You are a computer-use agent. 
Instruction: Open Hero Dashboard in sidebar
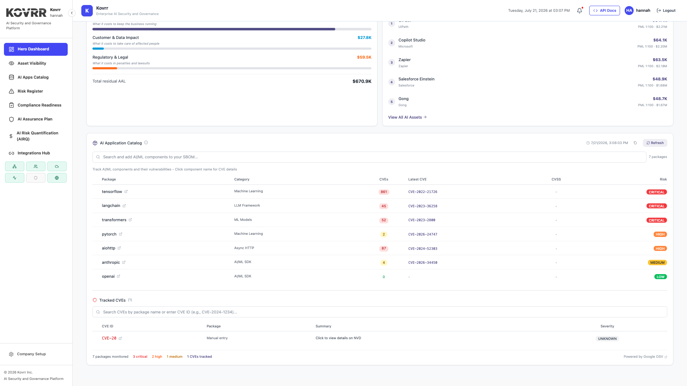36,49
